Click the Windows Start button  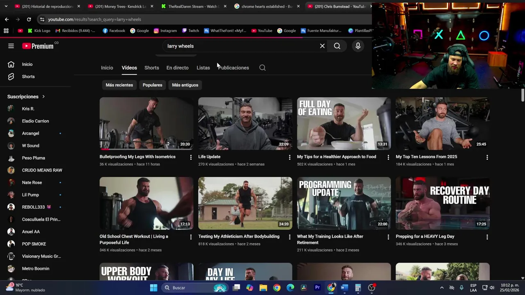click(153, 288)
